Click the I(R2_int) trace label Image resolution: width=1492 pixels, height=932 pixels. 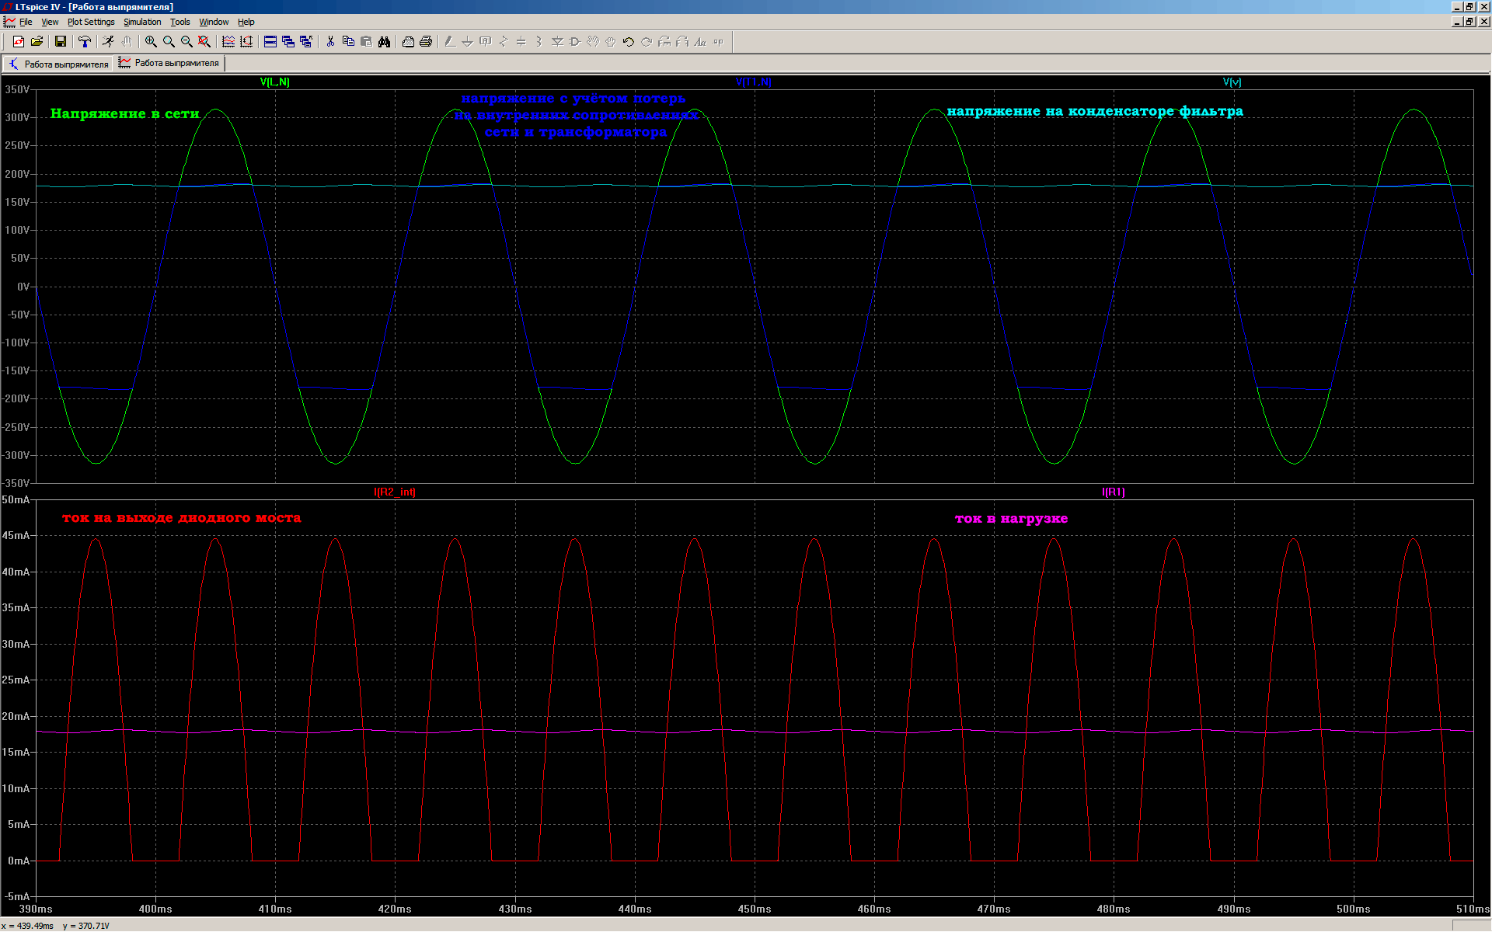395,492
